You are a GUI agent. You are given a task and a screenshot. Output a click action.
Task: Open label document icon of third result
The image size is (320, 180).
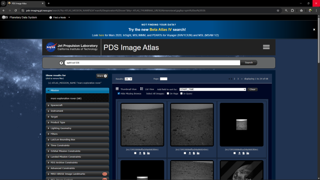pos(243,153)
